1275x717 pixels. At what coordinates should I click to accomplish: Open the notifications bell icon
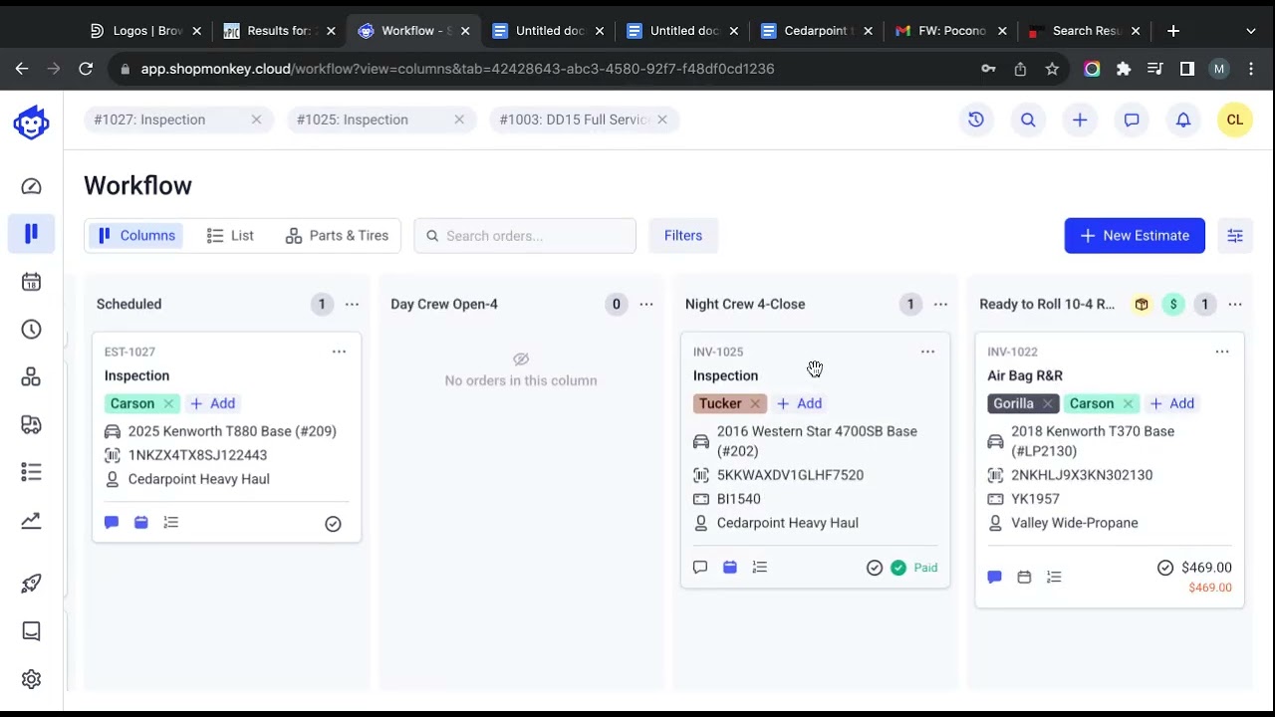1183,119
